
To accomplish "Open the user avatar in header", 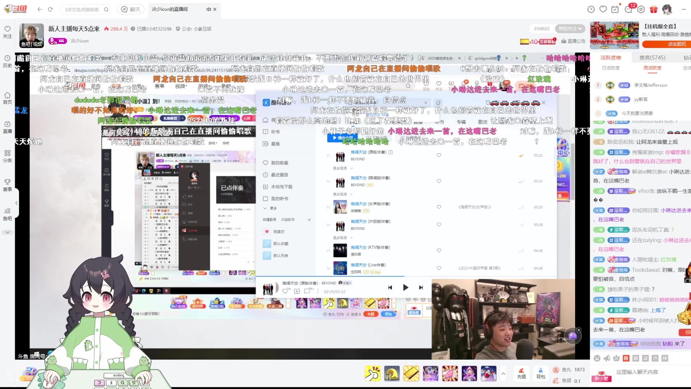I will pyautogui.click(x=667, y=9).
